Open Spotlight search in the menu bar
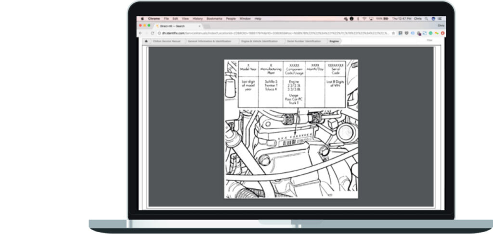Image resolution: width=493 pixels, height=234 pixels. 427,18
